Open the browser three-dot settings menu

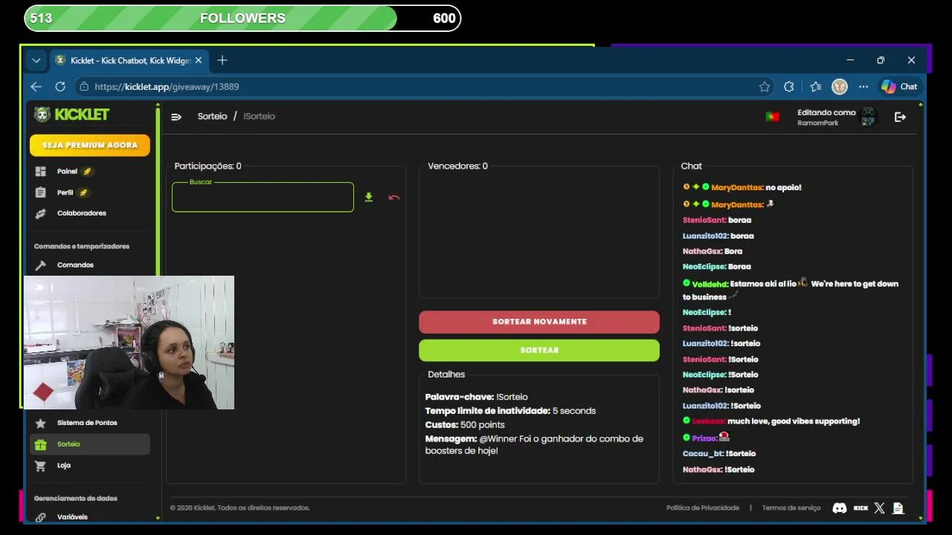[863, 87]
